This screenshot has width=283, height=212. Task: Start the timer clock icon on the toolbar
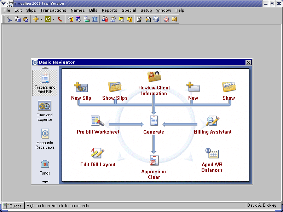click(x=48, y=19)
